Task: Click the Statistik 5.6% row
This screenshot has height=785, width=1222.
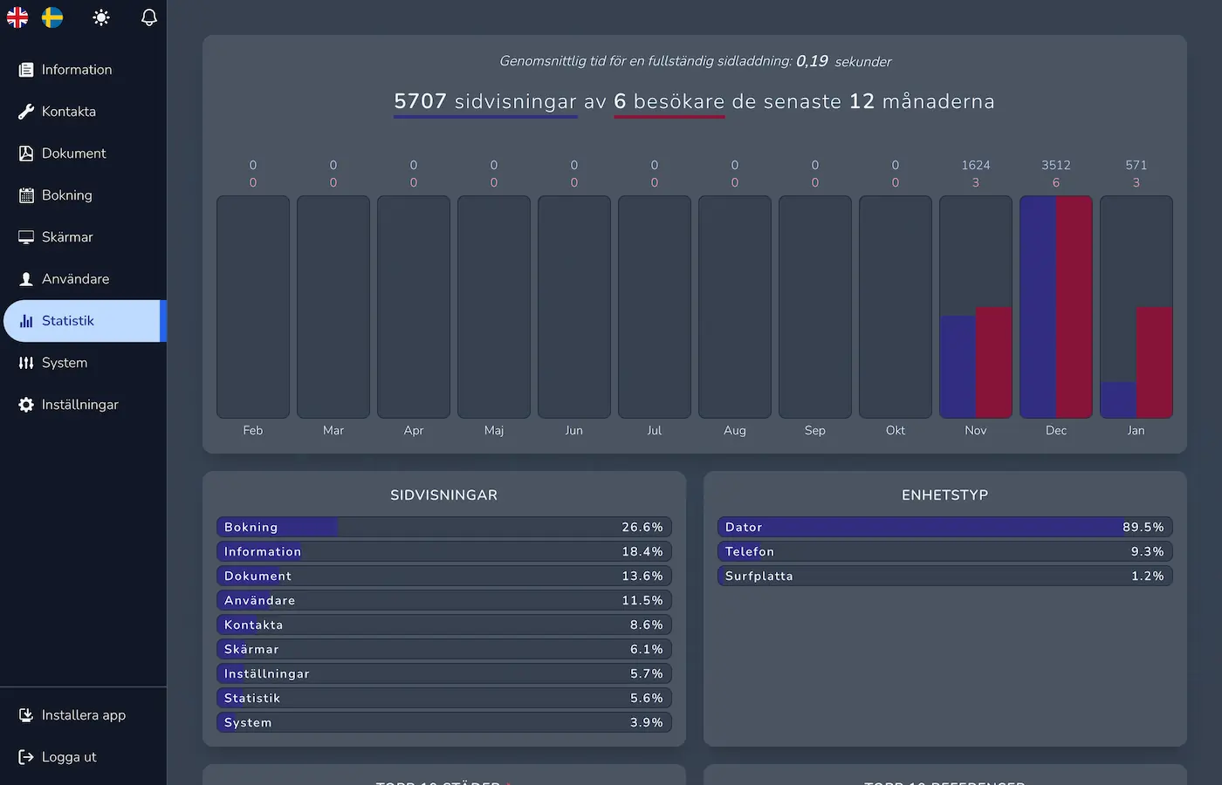Action: tap(444, 698)
